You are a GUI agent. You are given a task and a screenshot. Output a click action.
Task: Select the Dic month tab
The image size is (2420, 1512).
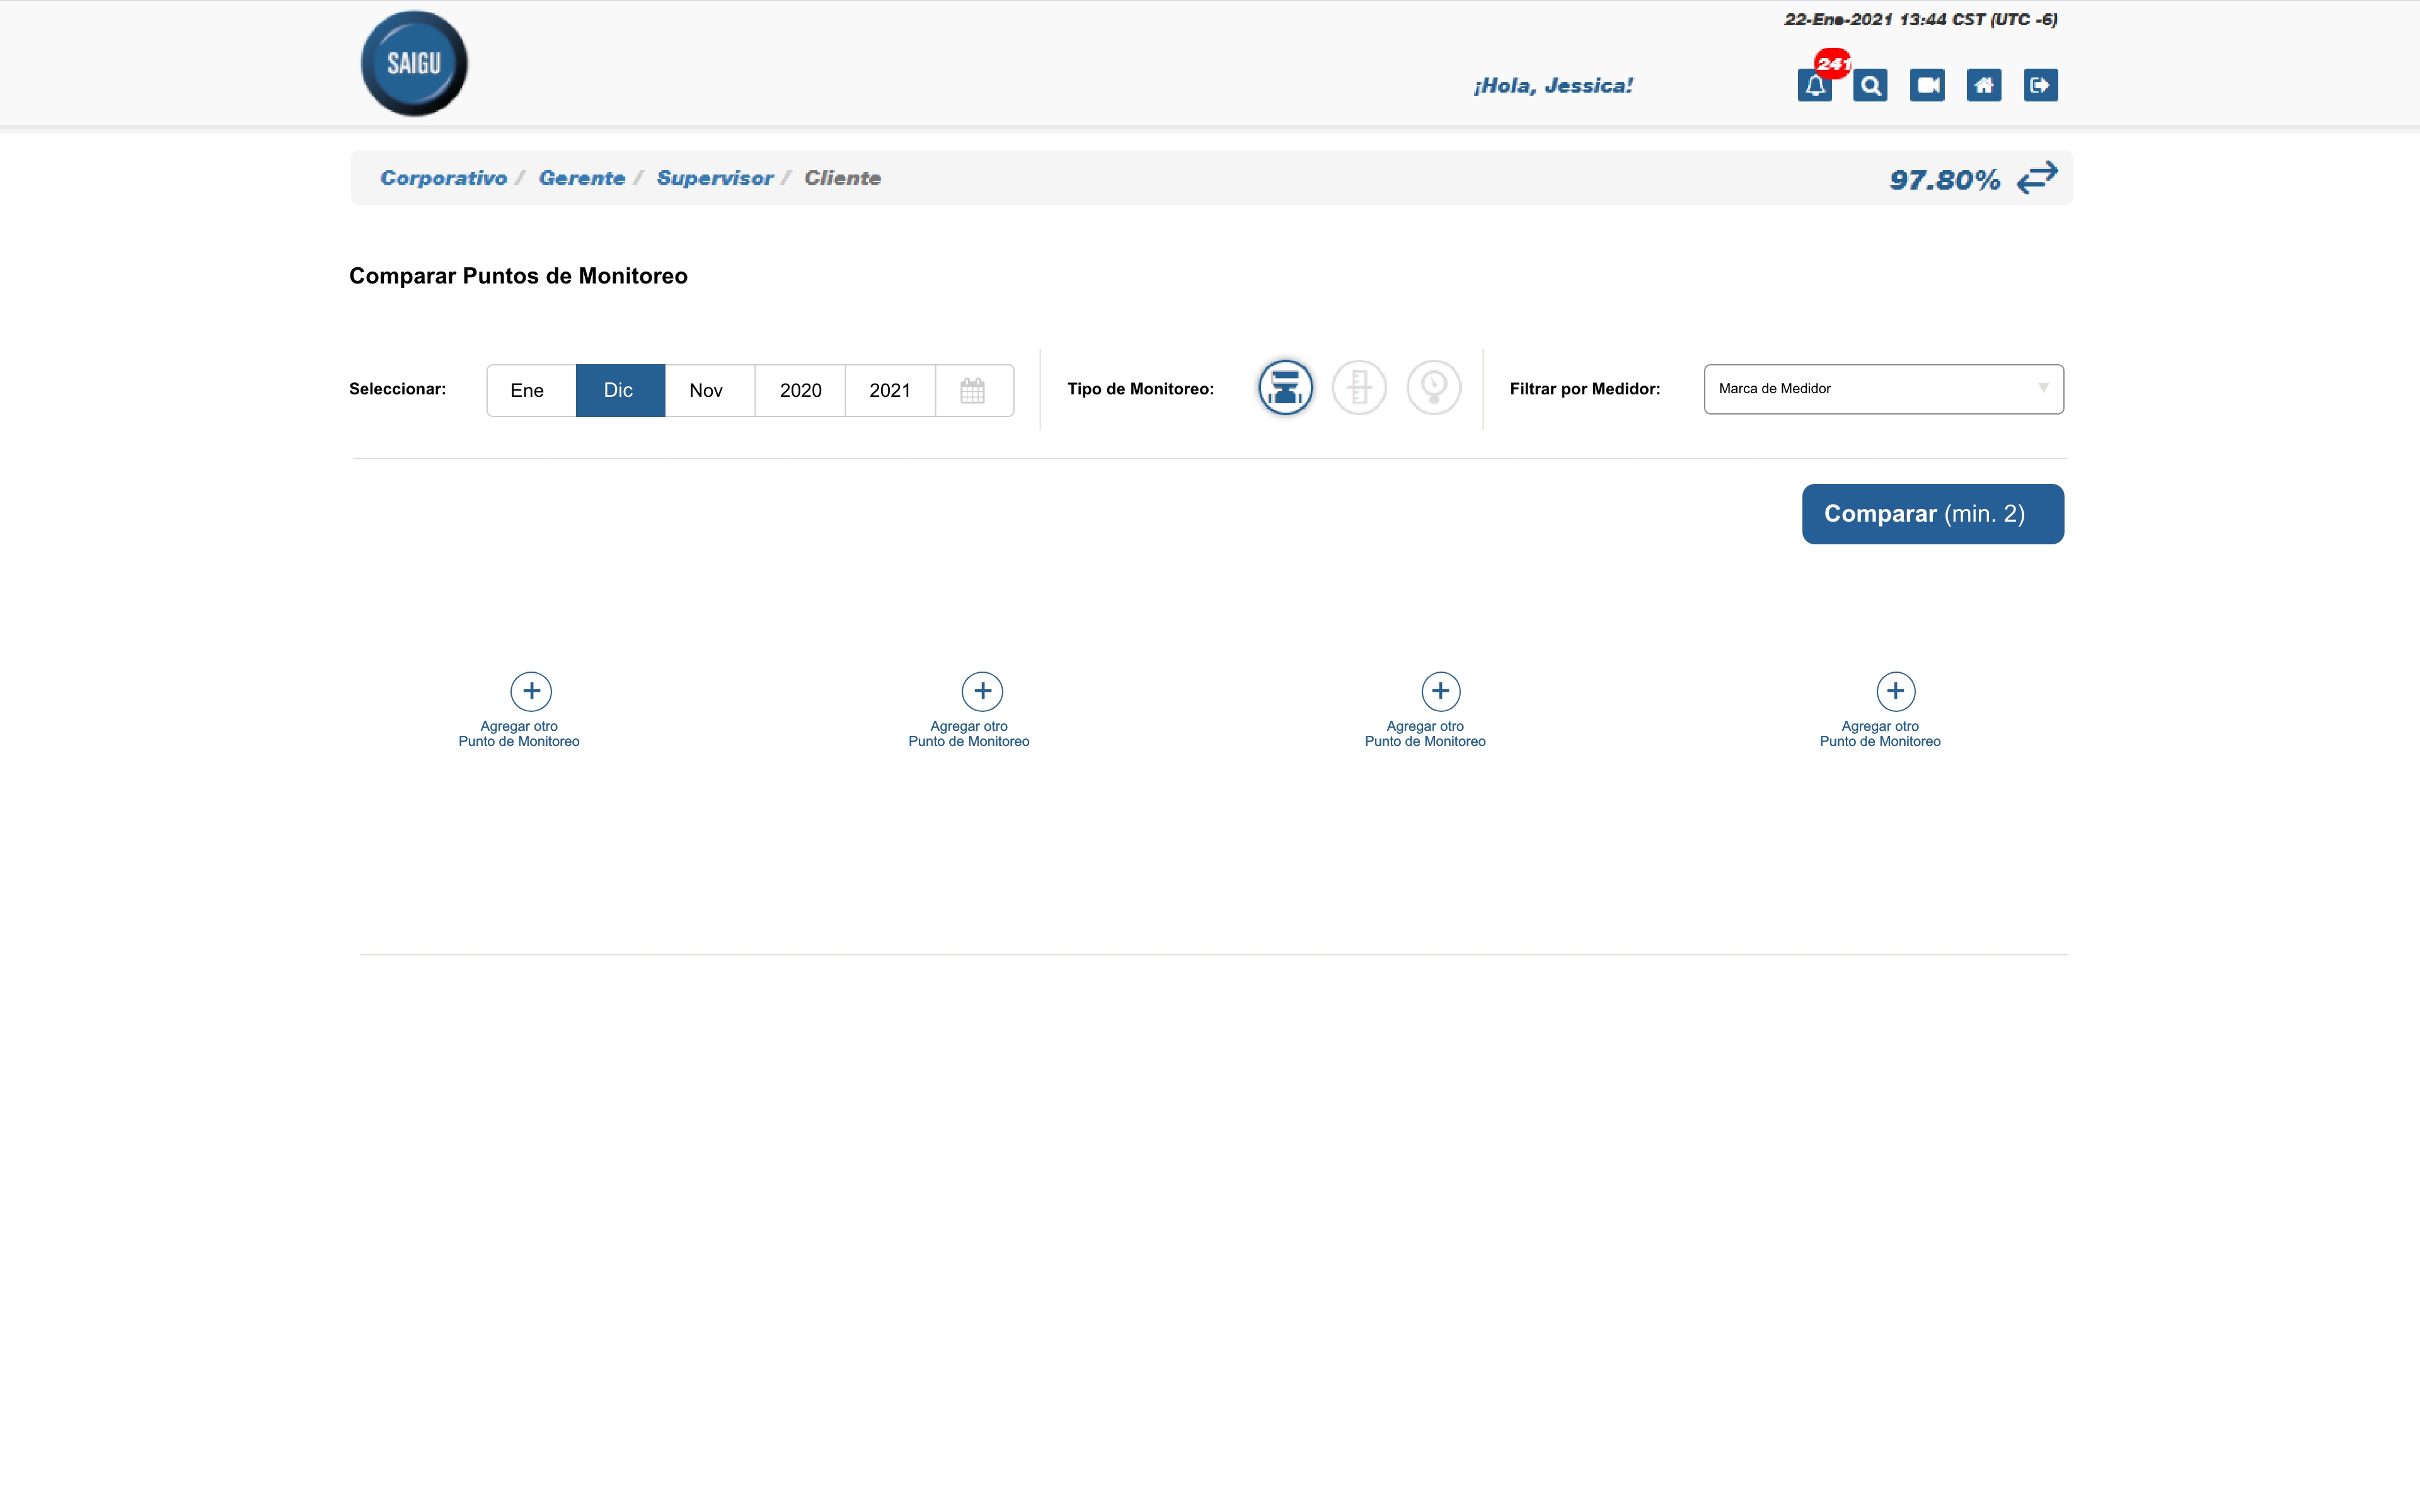619,390
